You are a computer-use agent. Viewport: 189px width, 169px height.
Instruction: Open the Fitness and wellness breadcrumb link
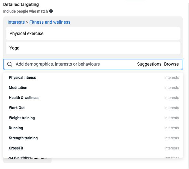[x=50, y=22]
